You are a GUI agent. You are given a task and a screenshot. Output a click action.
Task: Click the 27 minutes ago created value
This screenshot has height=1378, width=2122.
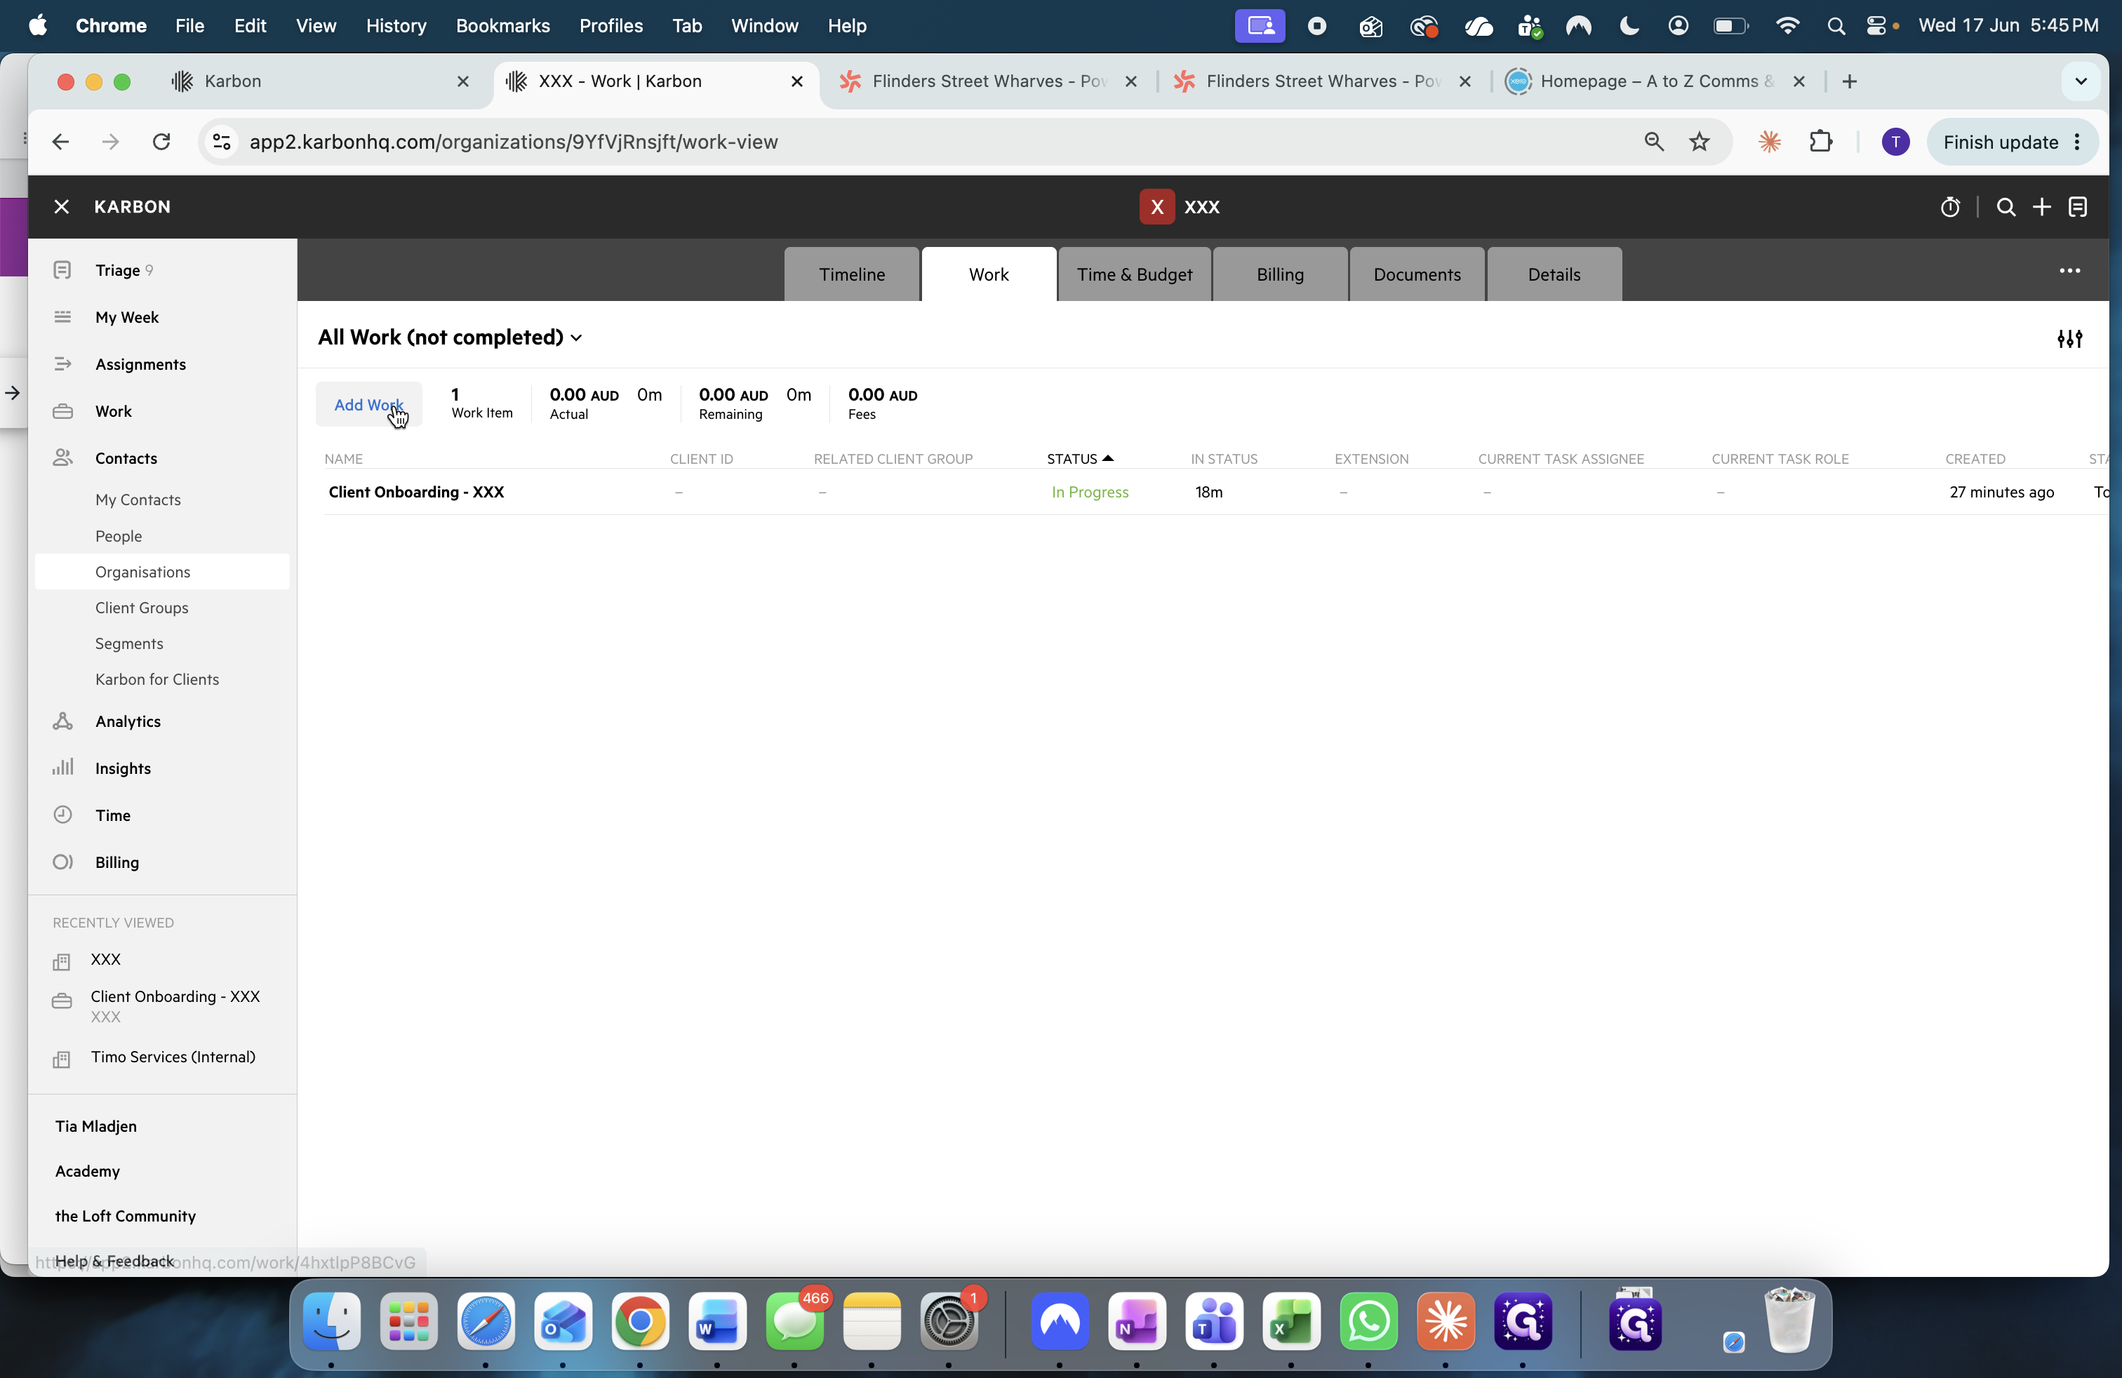coord(2001,492)
